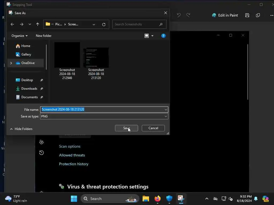The width and height of the screenshot is (274, 205).
Task: Click the Scree... breadcrumb segment
Action: point(73,24)
